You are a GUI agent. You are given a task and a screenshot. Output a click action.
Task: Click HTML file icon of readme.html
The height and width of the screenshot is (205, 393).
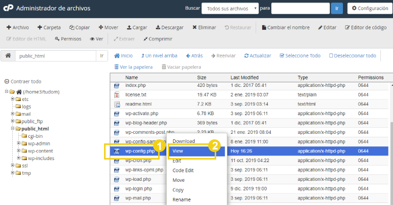[x=117, y=104]
